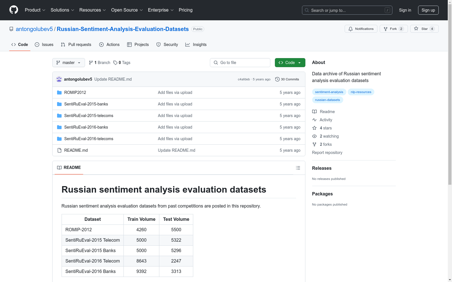Image resolution: width=452 pixels, height=282 pixels.
Task: Select the README tab heading
Action: (69, 168)
